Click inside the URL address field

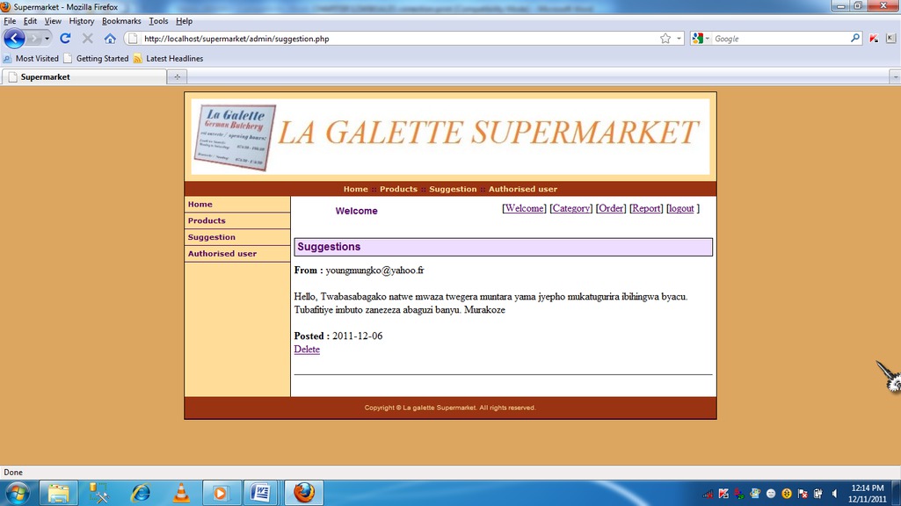point(396,39)
